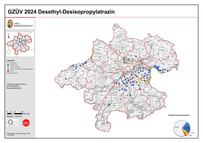Click the red Bezirksgrenzen legend rectangle
203x143 pixels.
(8, 73)
